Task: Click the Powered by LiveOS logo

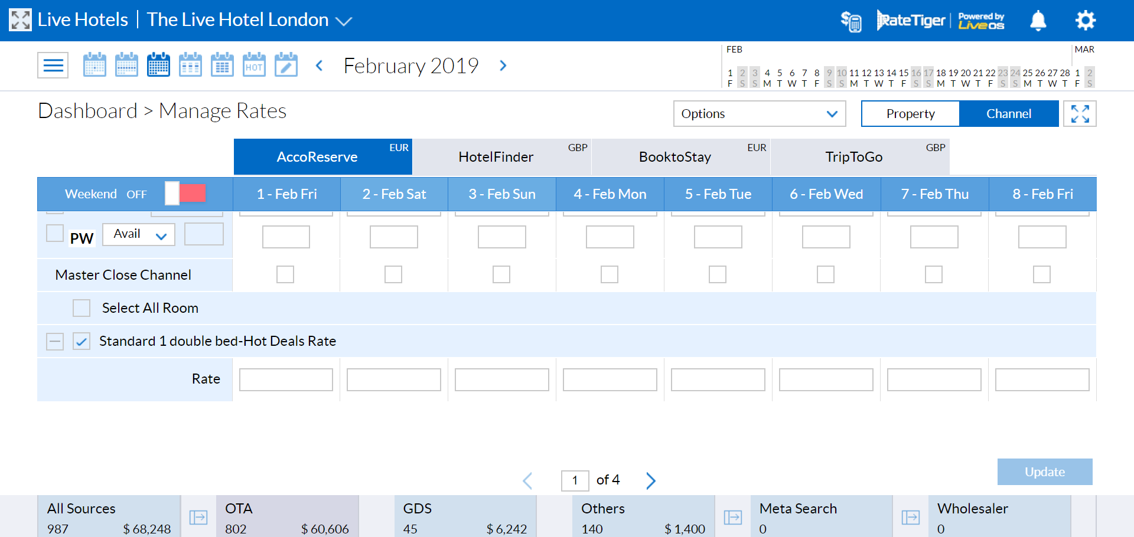Action: [x=981, y=21]
